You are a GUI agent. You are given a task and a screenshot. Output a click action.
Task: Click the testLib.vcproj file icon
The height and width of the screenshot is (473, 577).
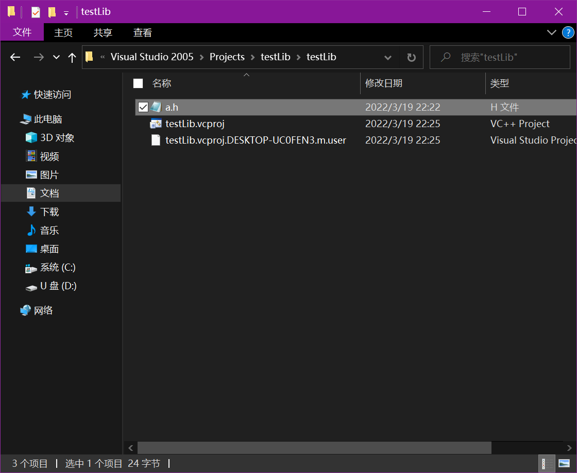pos(156,124)
